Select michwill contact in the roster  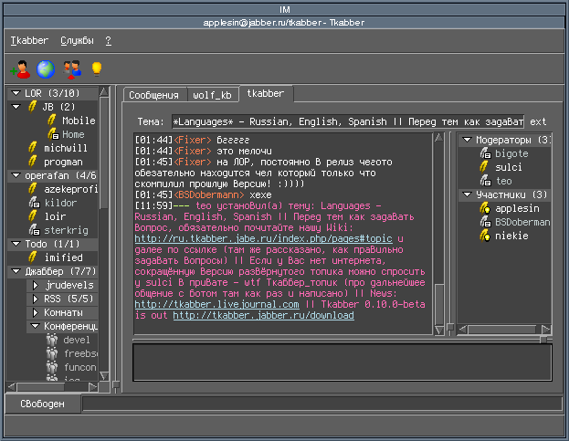coord(65,148)
